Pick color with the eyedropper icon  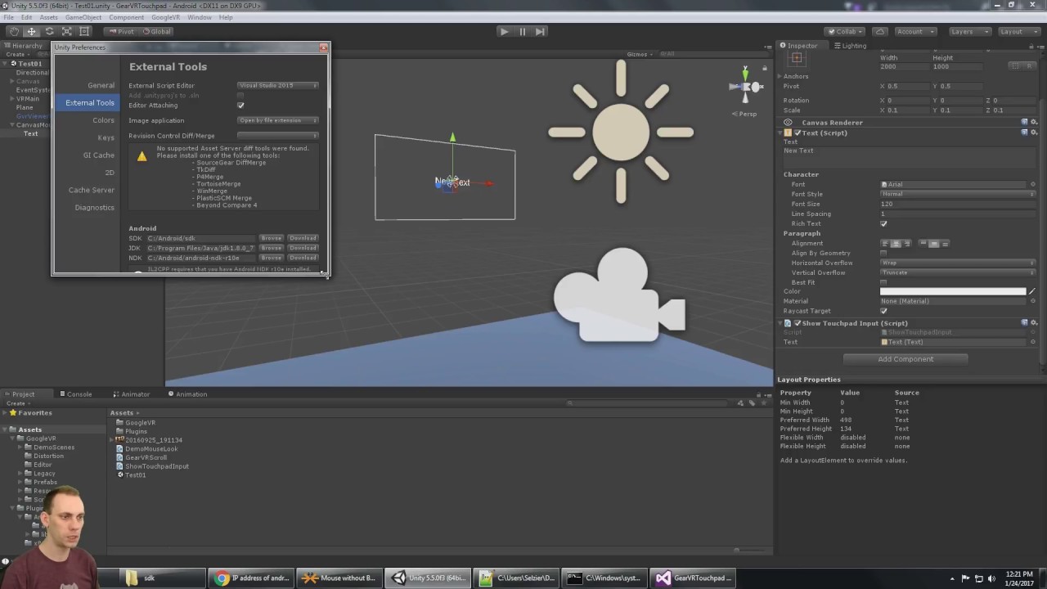[x=1032, y=291]
